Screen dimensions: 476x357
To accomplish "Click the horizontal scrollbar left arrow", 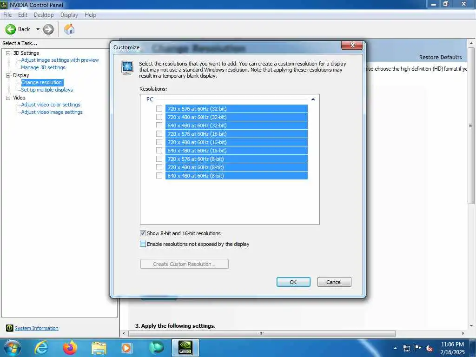I will point(124,333).
